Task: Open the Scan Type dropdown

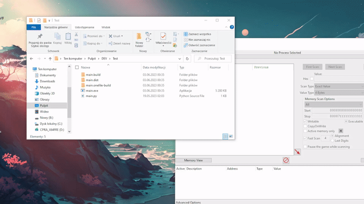Action: coord(339,86)
